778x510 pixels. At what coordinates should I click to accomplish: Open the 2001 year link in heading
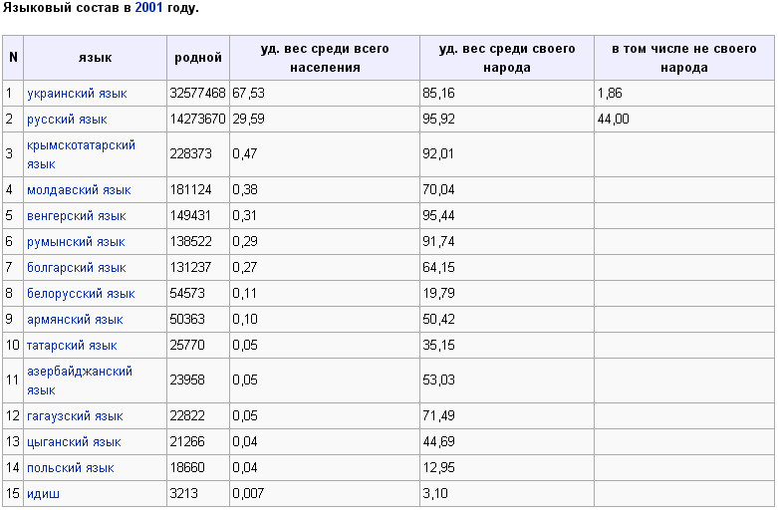pos(149,8)
